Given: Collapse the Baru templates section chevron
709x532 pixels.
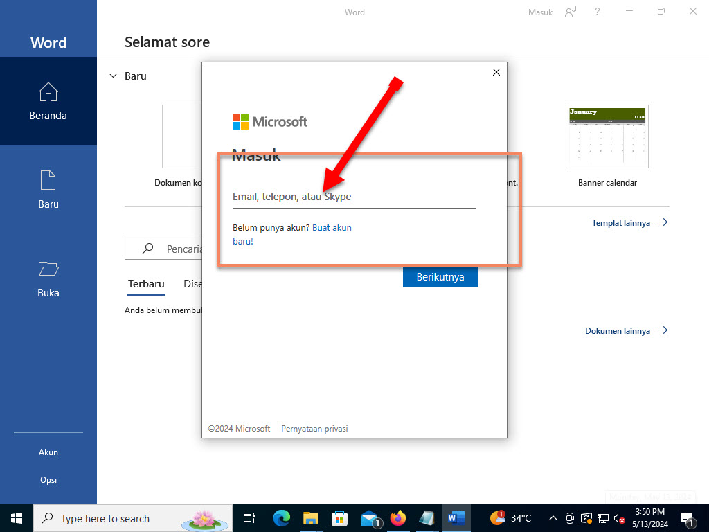Looking at the screenshot, I should [113, 76].
